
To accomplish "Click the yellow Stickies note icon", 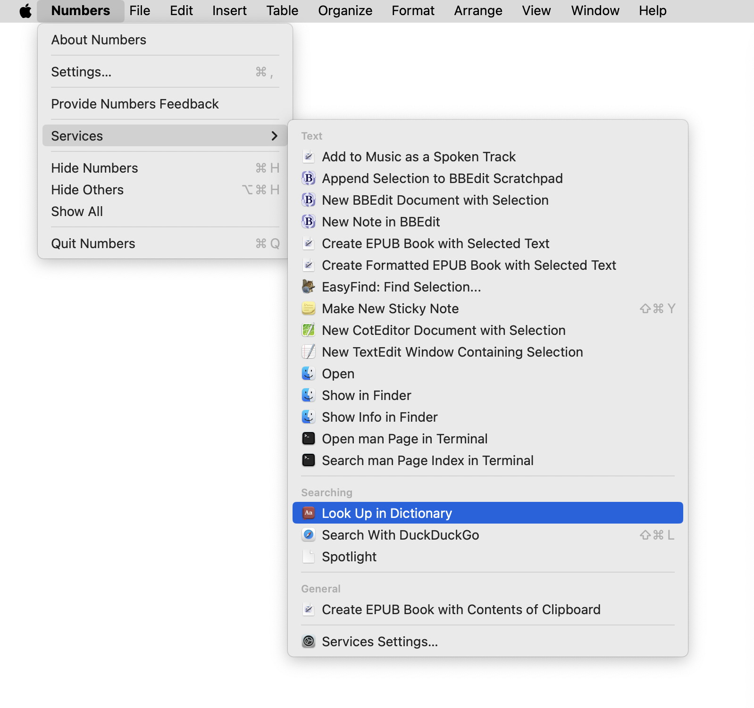I will [309, 308].
